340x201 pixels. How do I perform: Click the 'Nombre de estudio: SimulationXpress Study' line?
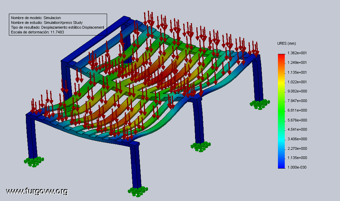point(47,23)
